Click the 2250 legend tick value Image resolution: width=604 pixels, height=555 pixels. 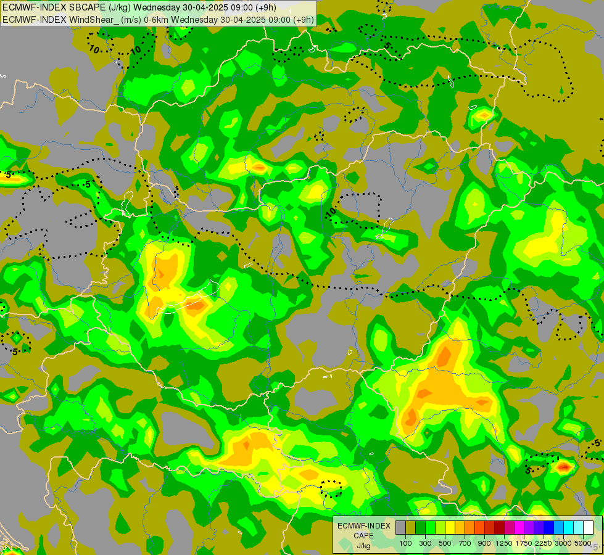click(x=544, y=543)
